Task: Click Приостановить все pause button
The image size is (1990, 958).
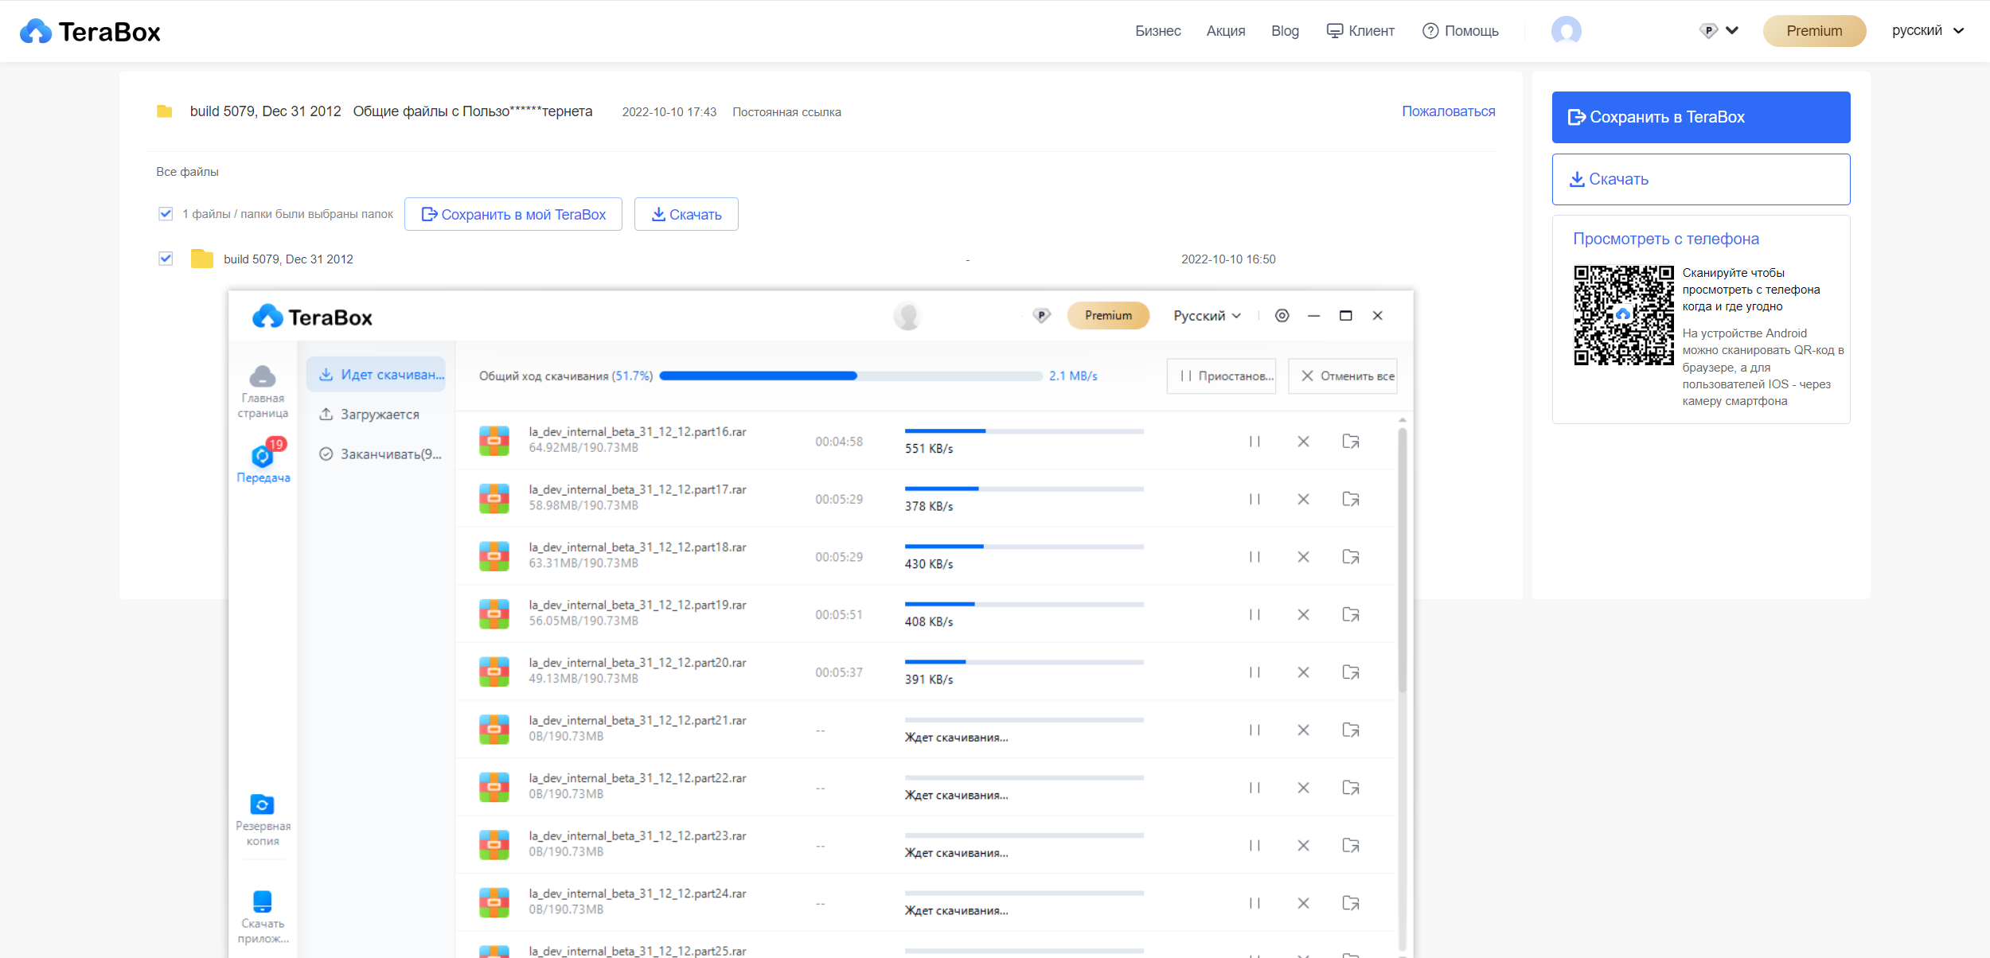Action: [x=1222, y=376]
